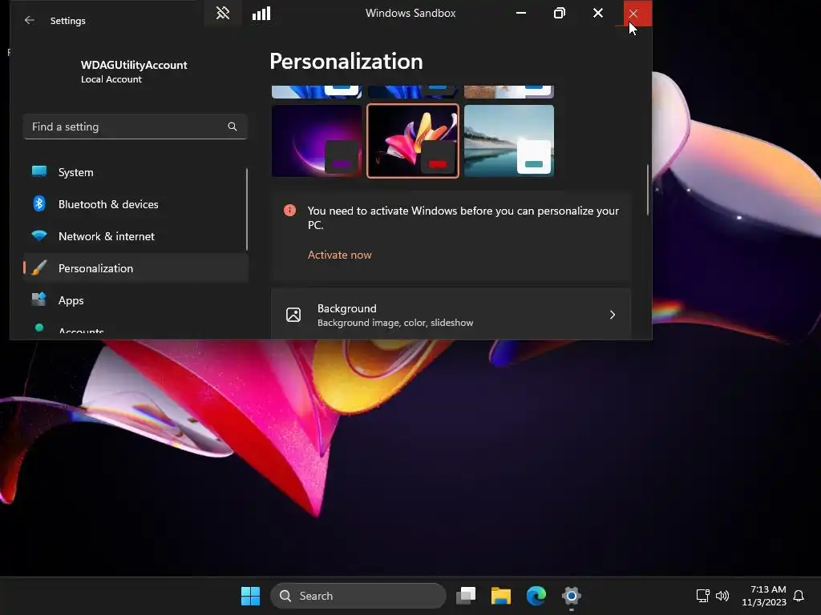Open Apps settings category

tap(135, 300)
